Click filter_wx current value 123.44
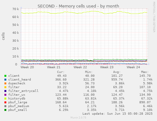157x121 pixels. 61,95
